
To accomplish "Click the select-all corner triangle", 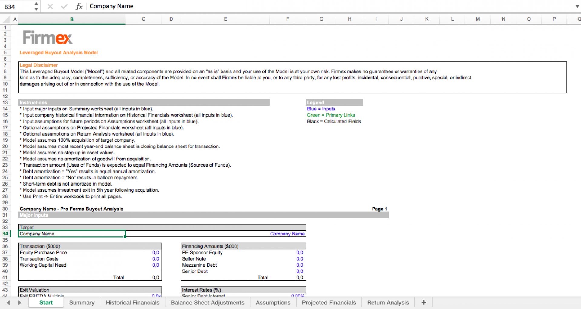I will 6,19.
